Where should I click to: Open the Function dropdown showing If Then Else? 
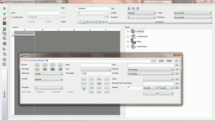(x=150, y=74)
